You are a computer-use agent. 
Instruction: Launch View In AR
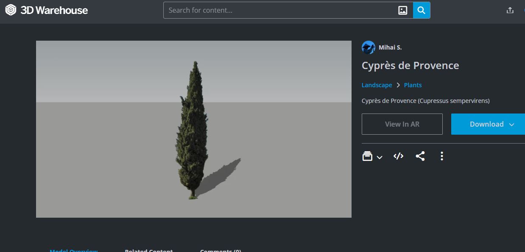point(402,124)
